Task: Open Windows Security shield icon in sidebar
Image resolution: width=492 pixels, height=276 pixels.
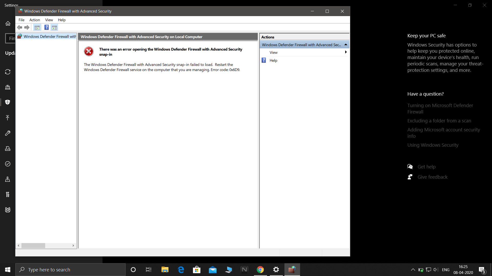Action: point(8,102)
